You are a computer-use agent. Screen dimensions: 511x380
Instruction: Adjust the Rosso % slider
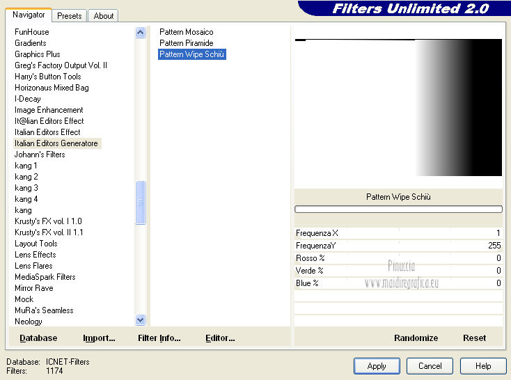click(398, 258)
